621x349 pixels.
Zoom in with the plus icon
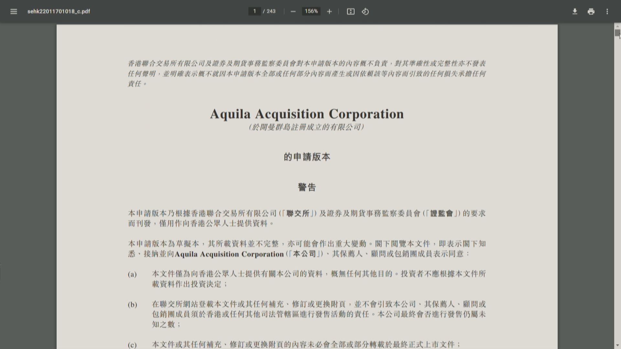[329, 11]
